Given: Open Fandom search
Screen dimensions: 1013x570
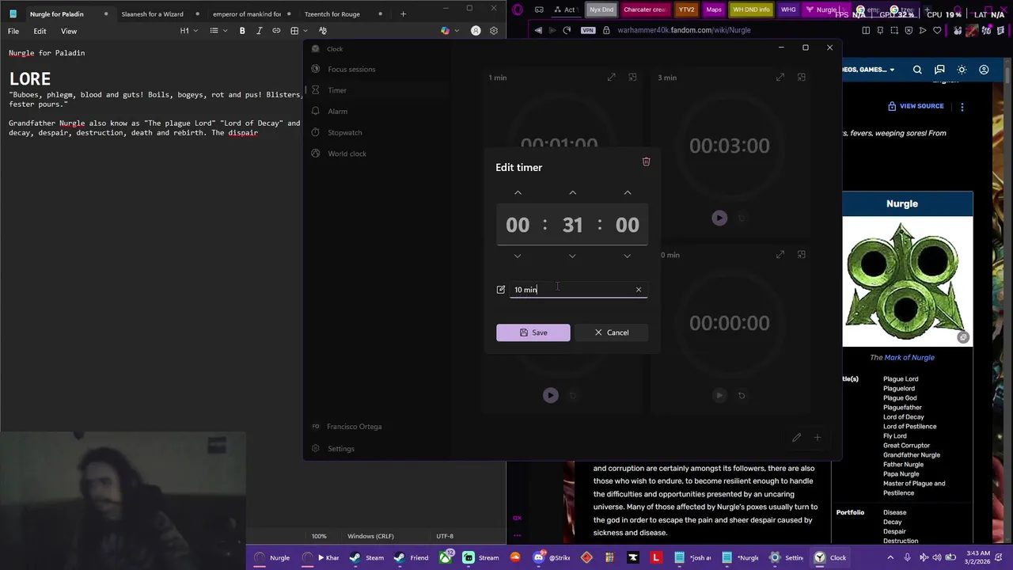Looking at the screenshot, I should [x=917, y=70].
